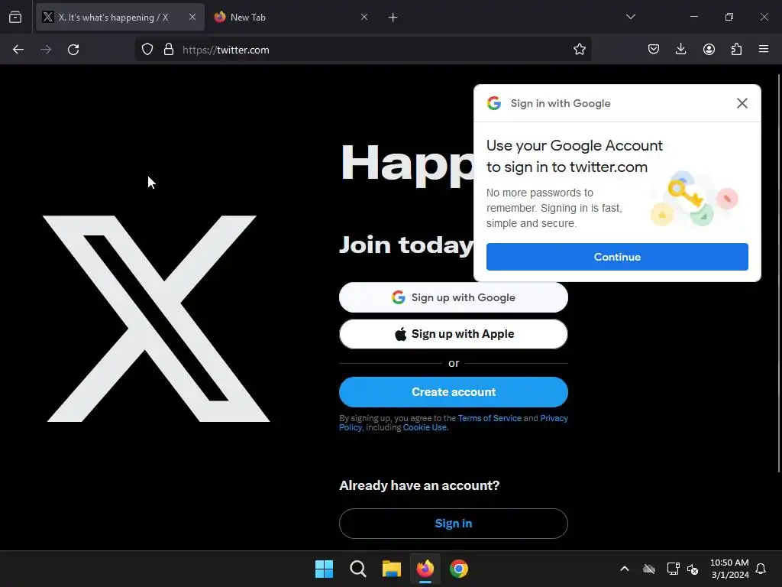Open the Windows Start menu

tap(324, 569)
